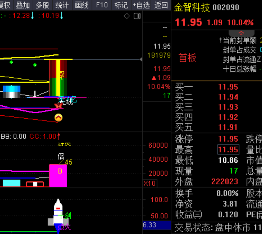Image resolution: width=262 pixels, height=234 pixels.
Task: Click the 外盘 value 222023
Action: 225,181
